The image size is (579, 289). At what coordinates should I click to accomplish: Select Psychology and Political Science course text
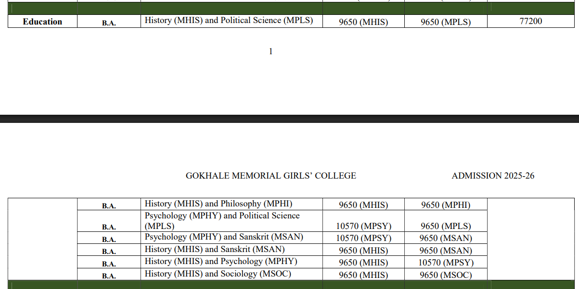click(x=222, y=221)
